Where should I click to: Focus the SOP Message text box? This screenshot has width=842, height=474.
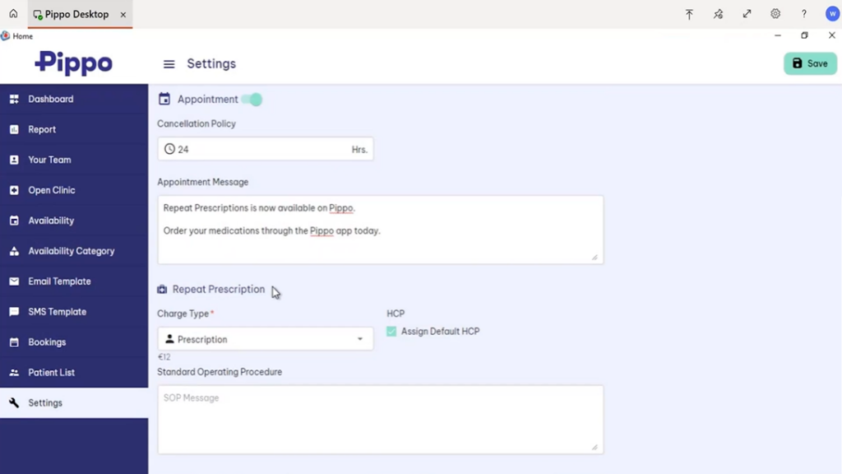click(380, 420)
